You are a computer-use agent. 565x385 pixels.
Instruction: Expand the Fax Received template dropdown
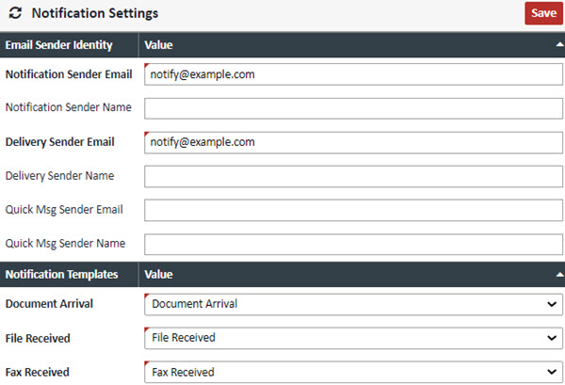353,372
